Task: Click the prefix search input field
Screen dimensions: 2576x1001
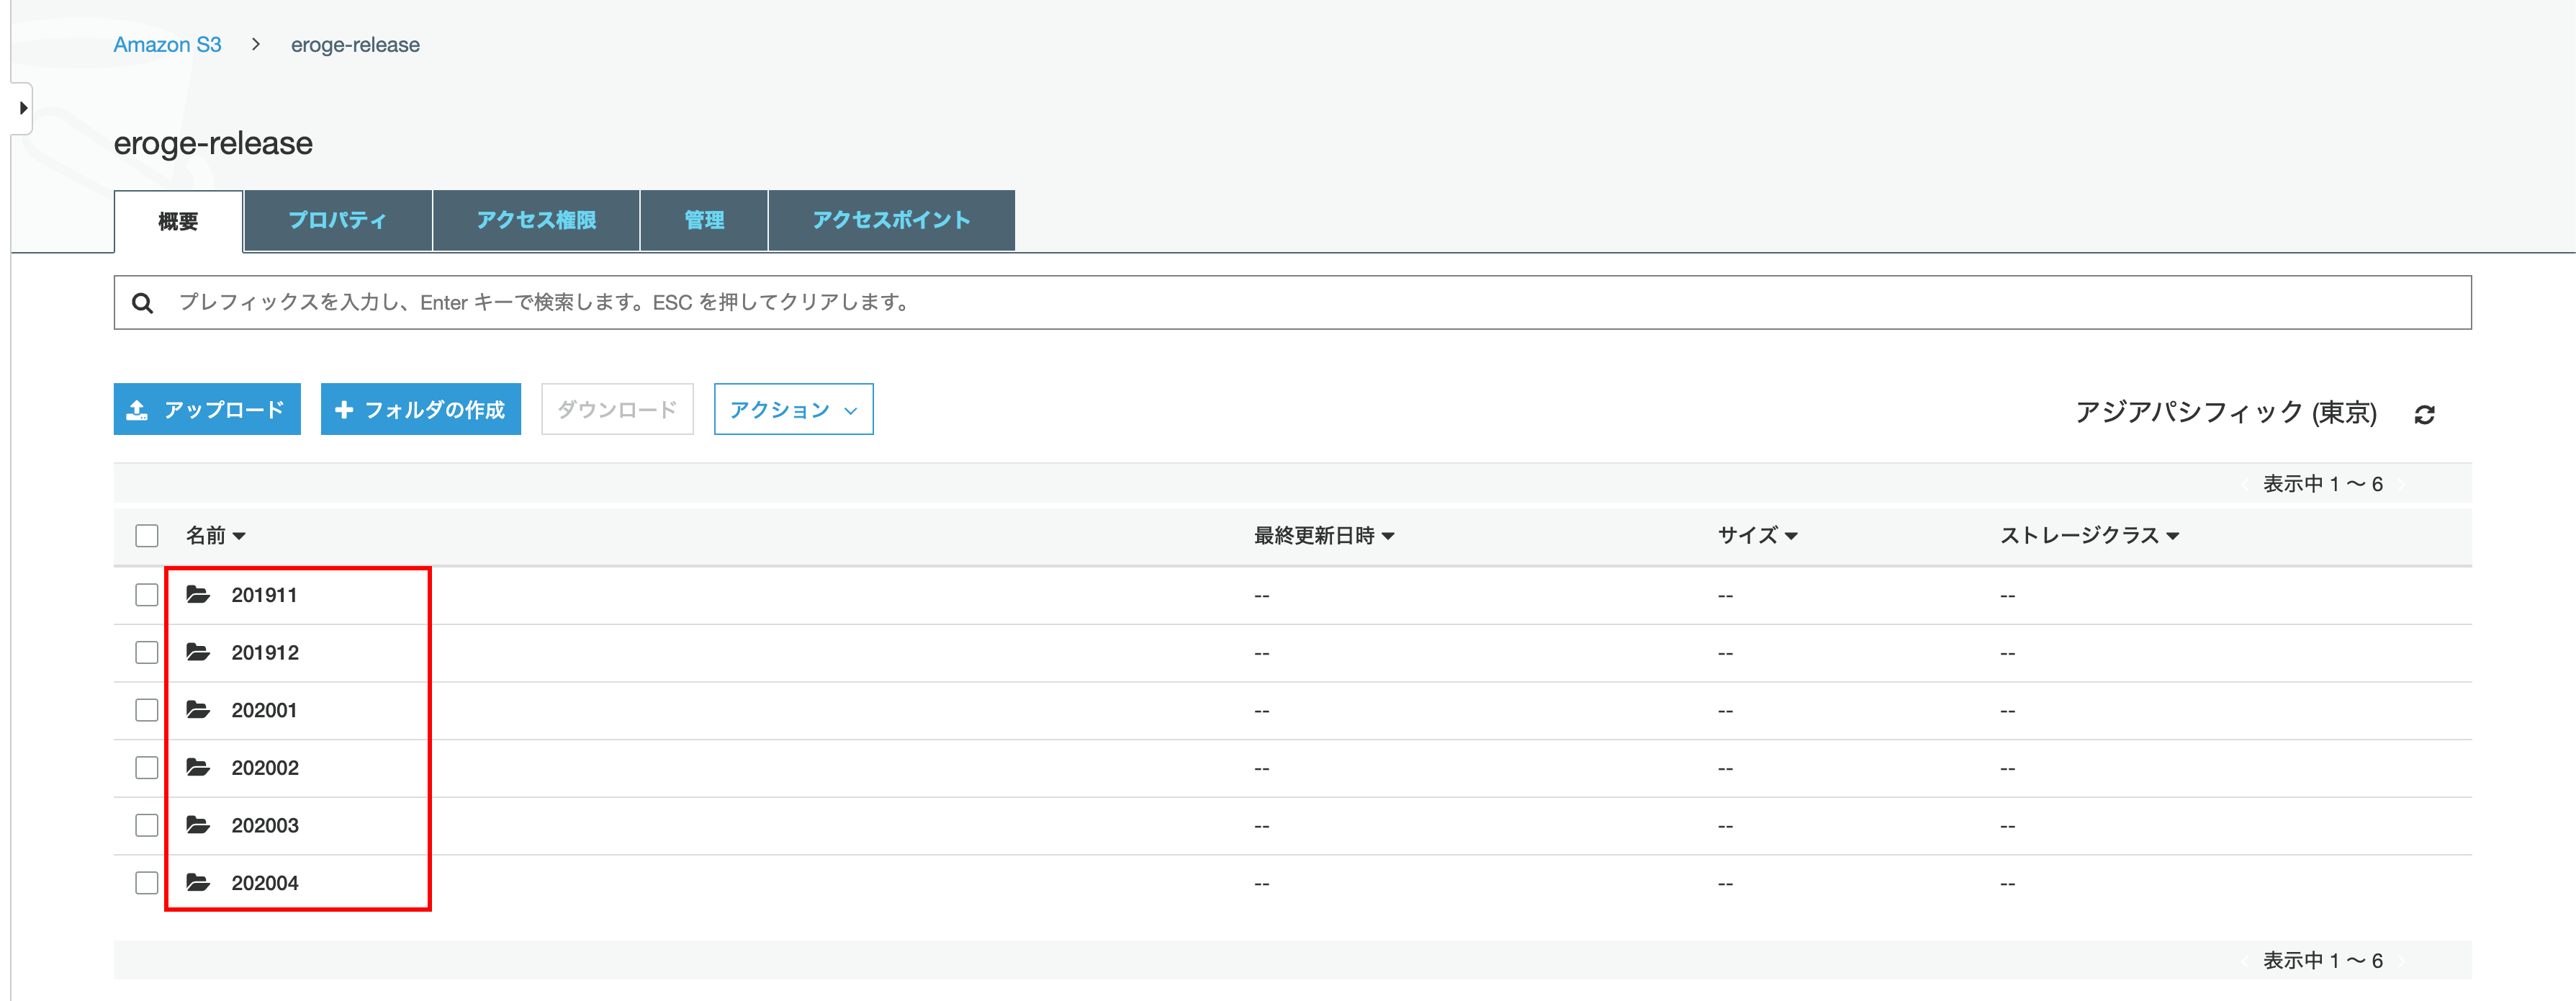Action: coord(1300,303)
